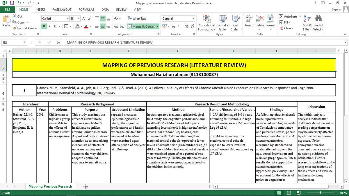This screenshot has height=196, width=349.
Task: Align text to the left
Action: tap(97, 26)
